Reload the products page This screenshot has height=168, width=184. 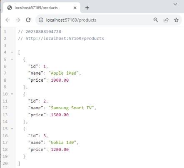[x=28, y=20]
